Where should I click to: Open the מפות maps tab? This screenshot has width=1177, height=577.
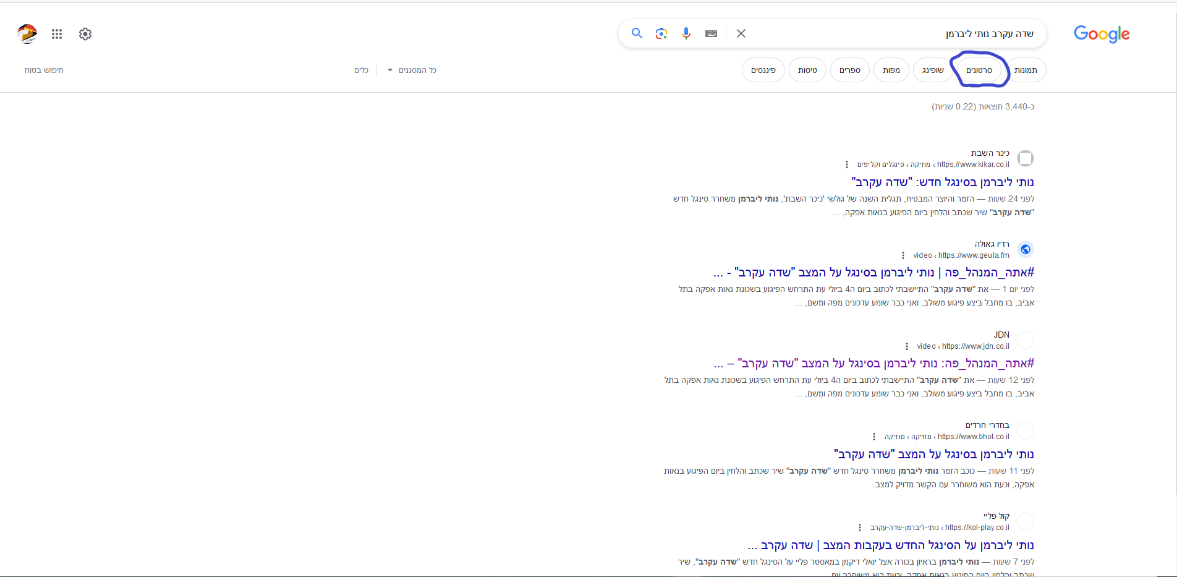point(891,70)
